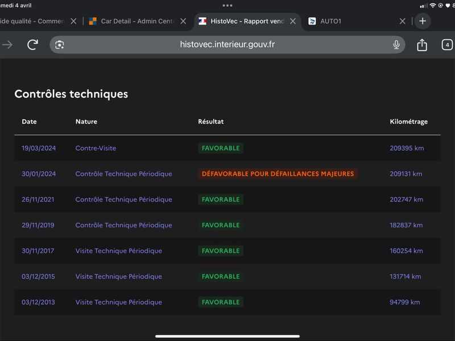The width and height of the screenshot is (455, 341).
Task: Show open tabs overview button
Action: pos(447,45)
